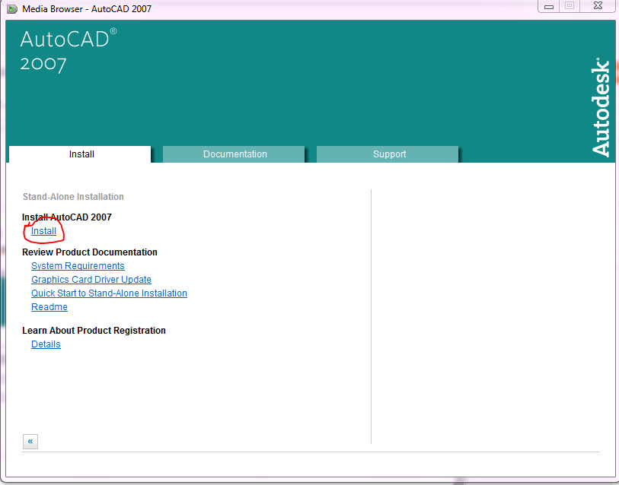
Task: Click the Stand-Alone Installation heading
Action: [x=73, y=196]
